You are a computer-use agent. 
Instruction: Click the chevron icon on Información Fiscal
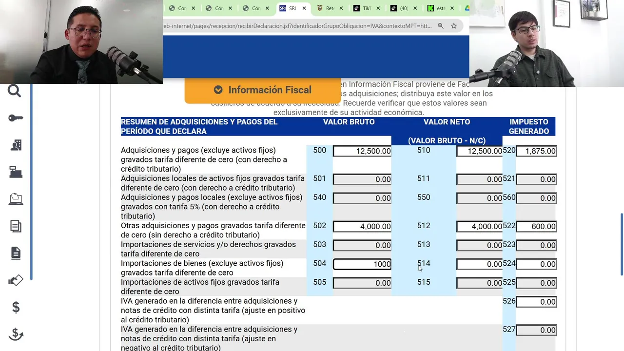click(x=218, y=90)
